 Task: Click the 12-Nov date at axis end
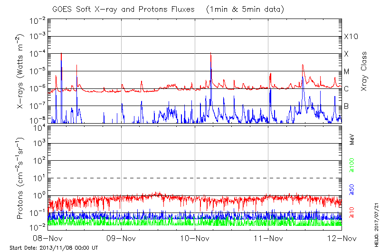pos(342,238)
